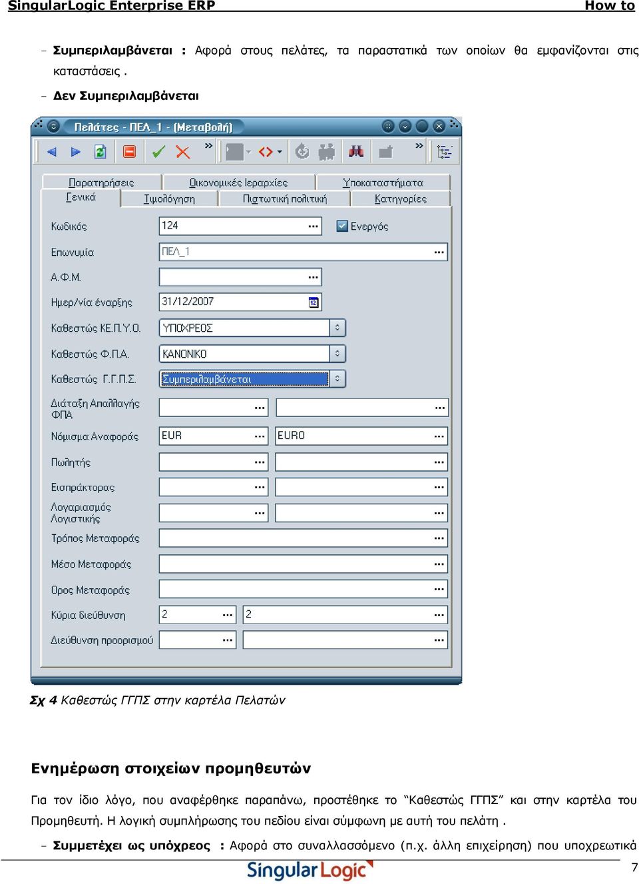Click the chevron-down round button in title bar
Viewport: 639px width, 884px height.
pyautogui.click(x=405, y=127)
